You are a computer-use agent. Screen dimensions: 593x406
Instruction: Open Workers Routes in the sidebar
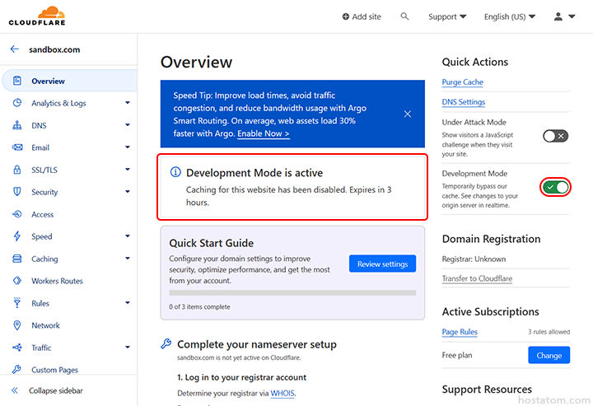(57, 282)
